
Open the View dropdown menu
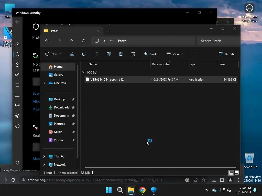pos(174,54)
